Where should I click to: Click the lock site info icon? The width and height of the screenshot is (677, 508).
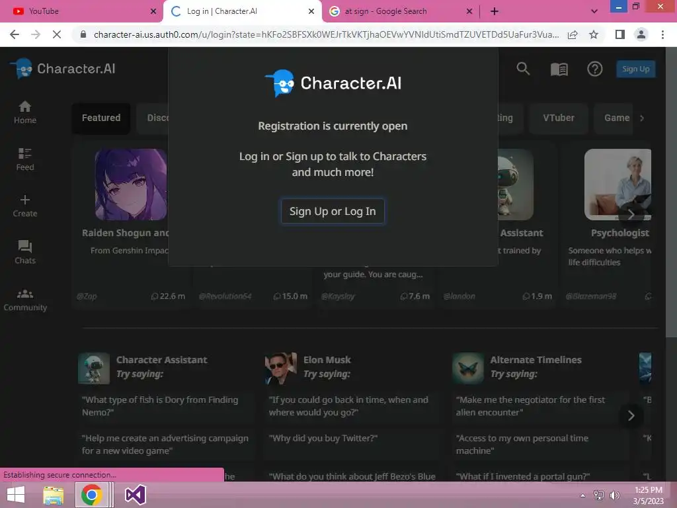pos(83,34)
